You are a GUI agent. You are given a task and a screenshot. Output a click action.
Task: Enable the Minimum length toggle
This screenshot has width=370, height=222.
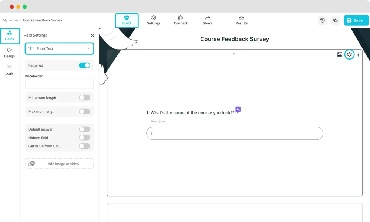84,98
